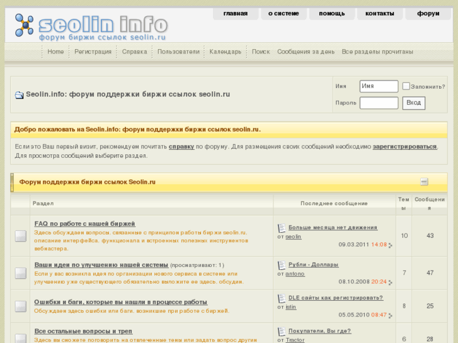Viewport: 458px width, 343px height.
Task: Open user profile istin
Action: click(290, 307)
